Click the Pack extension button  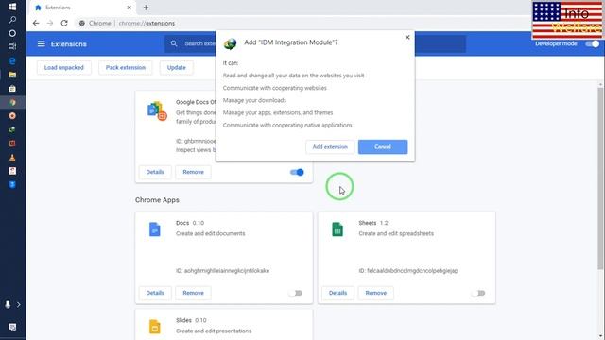126,67
